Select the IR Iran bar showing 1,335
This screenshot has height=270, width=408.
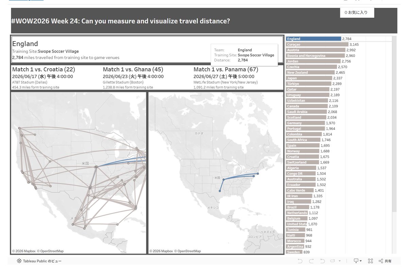pyautogui.click(x=299, y=196)
